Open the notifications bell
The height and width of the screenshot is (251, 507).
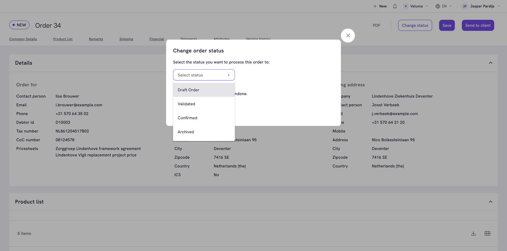pos(395,6)
